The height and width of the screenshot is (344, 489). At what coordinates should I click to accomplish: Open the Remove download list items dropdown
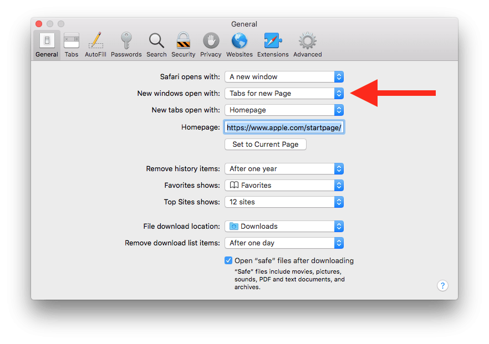coord(284,243)
